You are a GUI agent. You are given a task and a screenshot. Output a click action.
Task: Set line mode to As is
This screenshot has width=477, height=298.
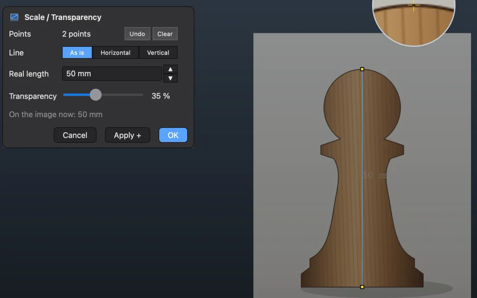coord(77,52)
